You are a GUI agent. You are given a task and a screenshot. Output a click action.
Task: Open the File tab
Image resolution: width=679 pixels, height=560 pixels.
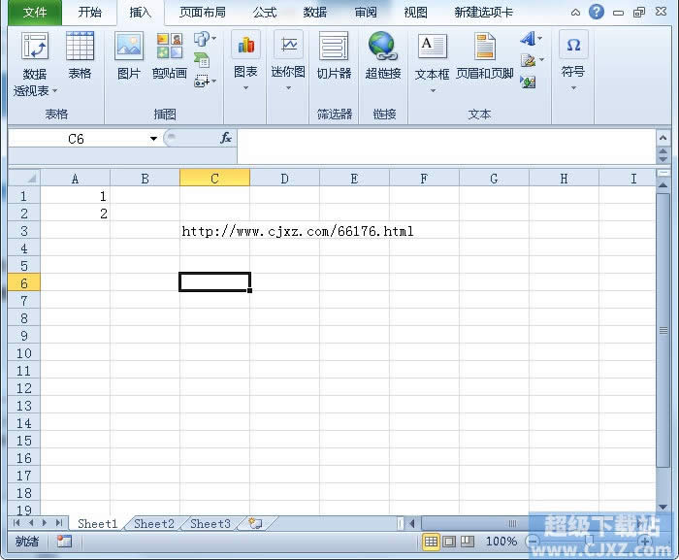pos(35,13)
